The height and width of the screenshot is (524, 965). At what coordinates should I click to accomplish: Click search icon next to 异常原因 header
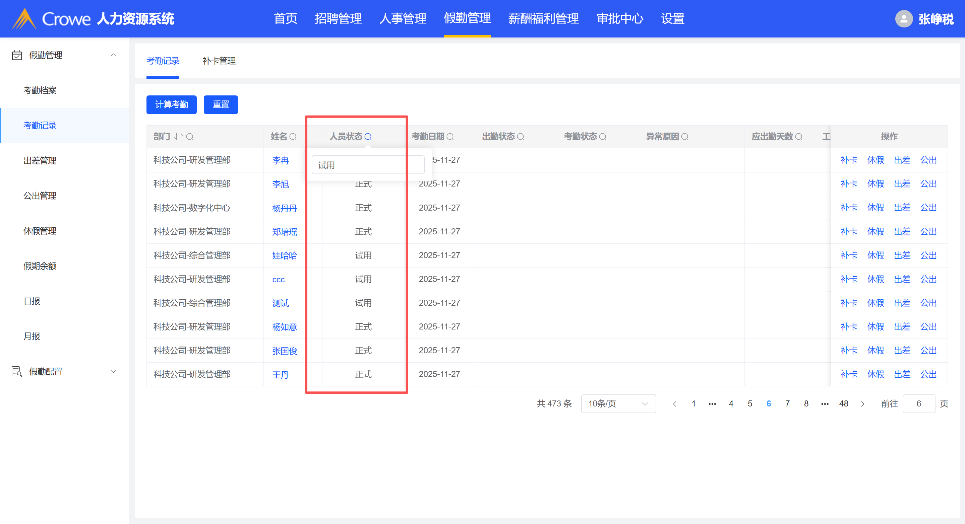pyautogui.click(x=685, y=137)
